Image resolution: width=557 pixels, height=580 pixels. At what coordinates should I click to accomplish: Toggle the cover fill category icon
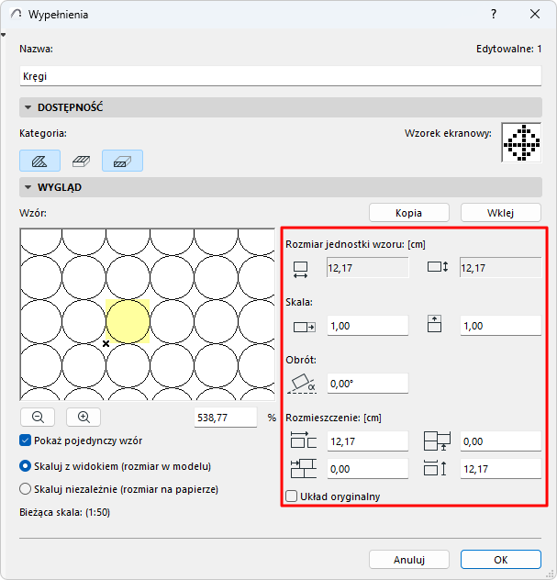(x=81, y=161)
